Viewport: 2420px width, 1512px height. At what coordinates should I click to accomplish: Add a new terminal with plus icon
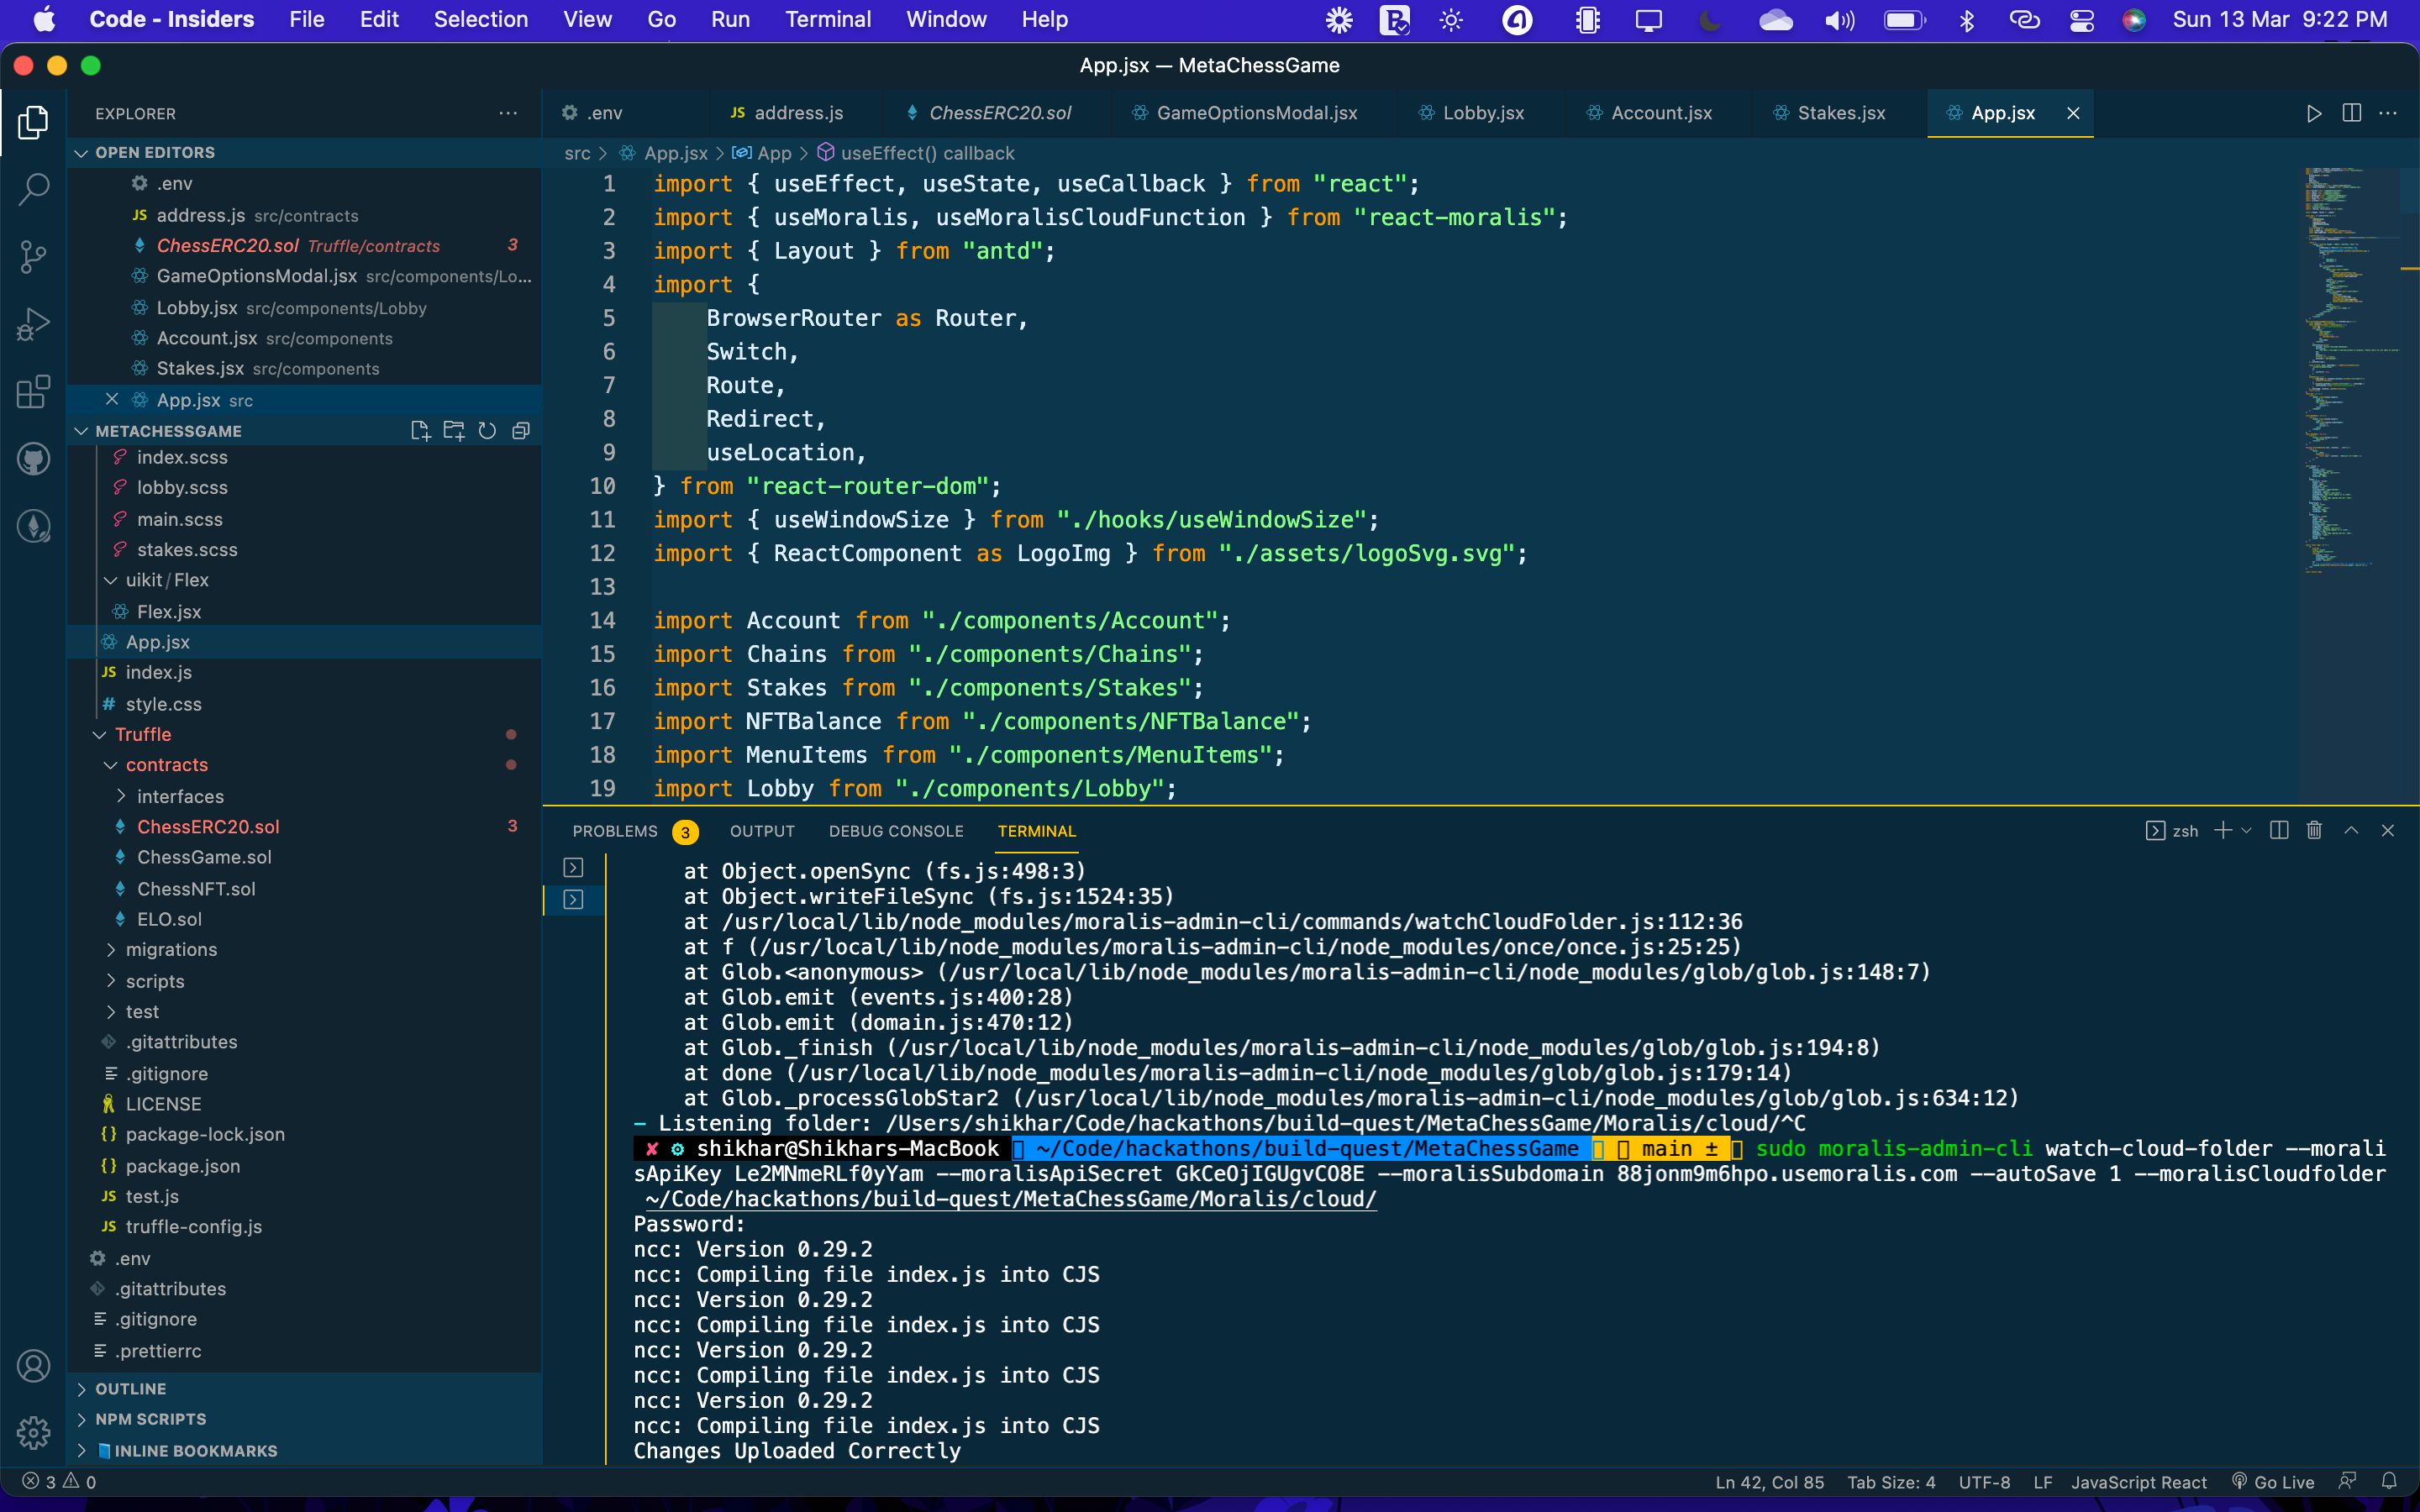2222,830
